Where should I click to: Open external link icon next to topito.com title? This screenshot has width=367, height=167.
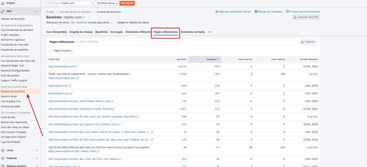click(x=84, y=17)
